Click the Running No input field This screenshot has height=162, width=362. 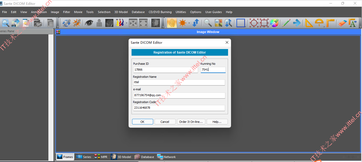pos(213,70)
